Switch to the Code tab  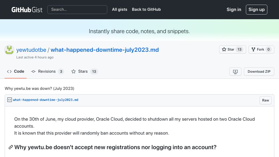(x=15, y=72)
